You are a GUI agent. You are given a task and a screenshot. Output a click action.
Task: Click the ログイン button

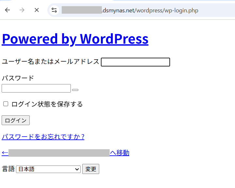pos(16,120)
